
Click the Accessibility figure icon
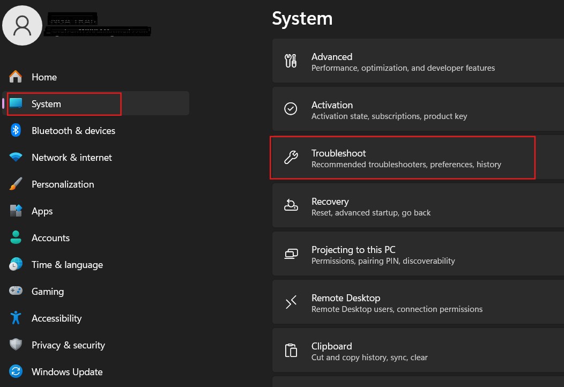coord(16,318)
